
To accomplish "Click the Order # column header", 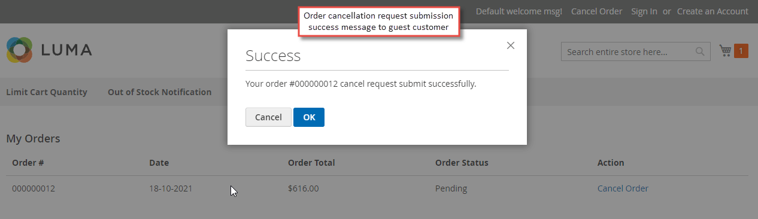I will (x=28, y=163).
